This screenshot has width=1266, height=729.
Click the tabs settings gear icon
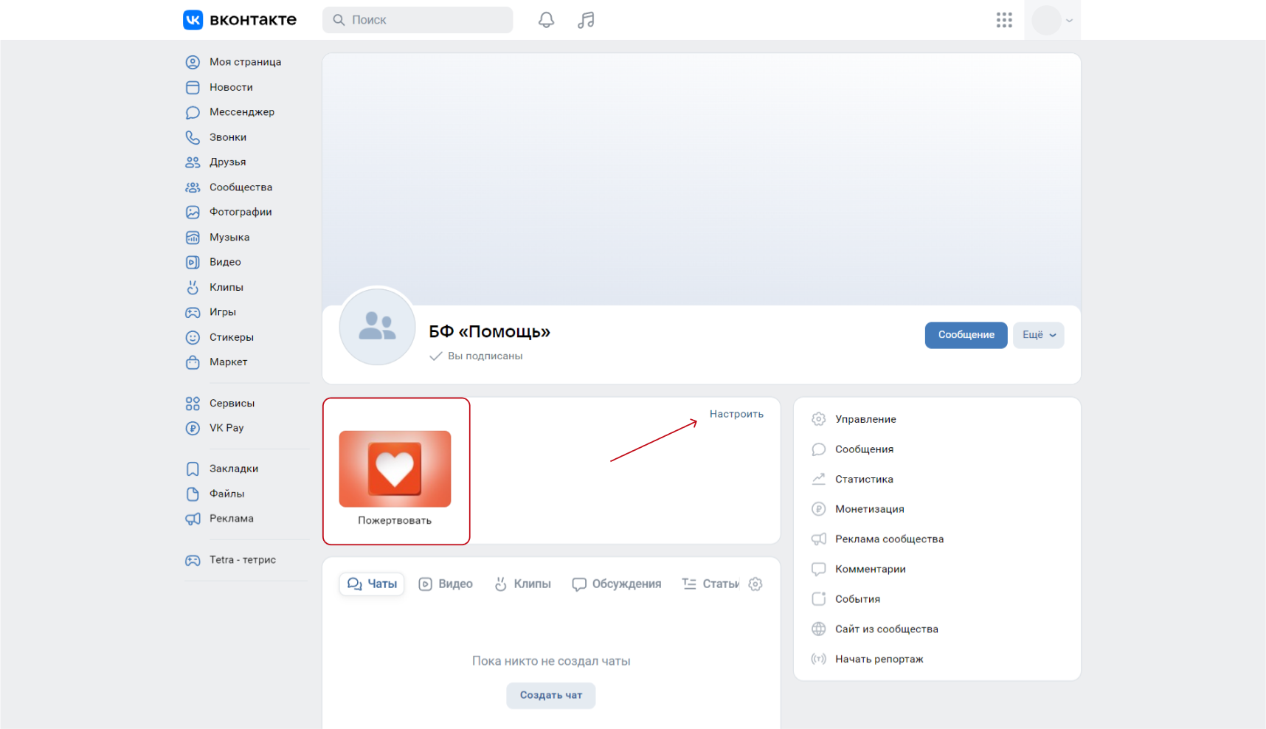[x=755, y=584]
